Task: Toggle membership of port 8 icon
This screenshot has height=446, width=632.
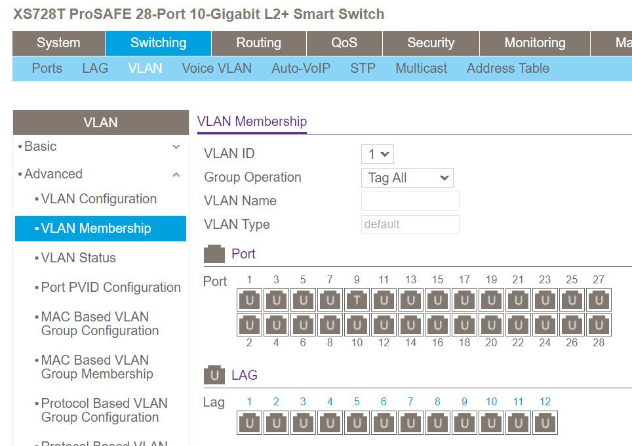Action: tap(330, 325)
